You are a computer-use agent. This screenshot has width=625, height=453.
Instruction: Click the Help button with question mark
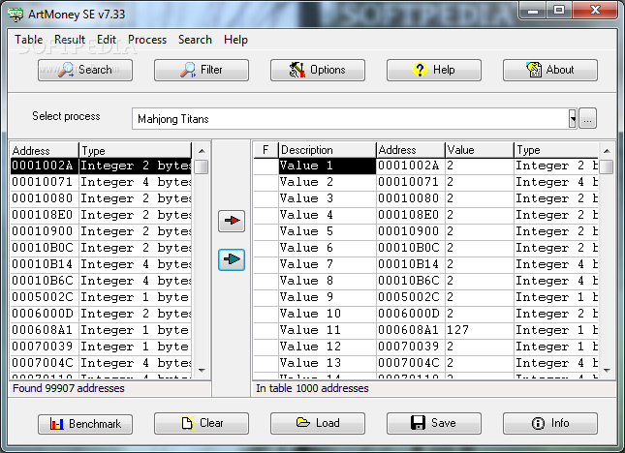point(434,70)
